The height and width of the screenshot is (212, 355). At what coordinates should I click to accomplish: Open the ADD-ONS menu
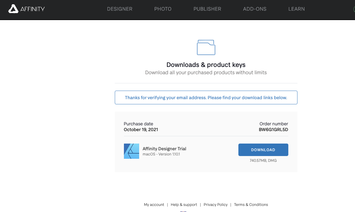[255, 9]
